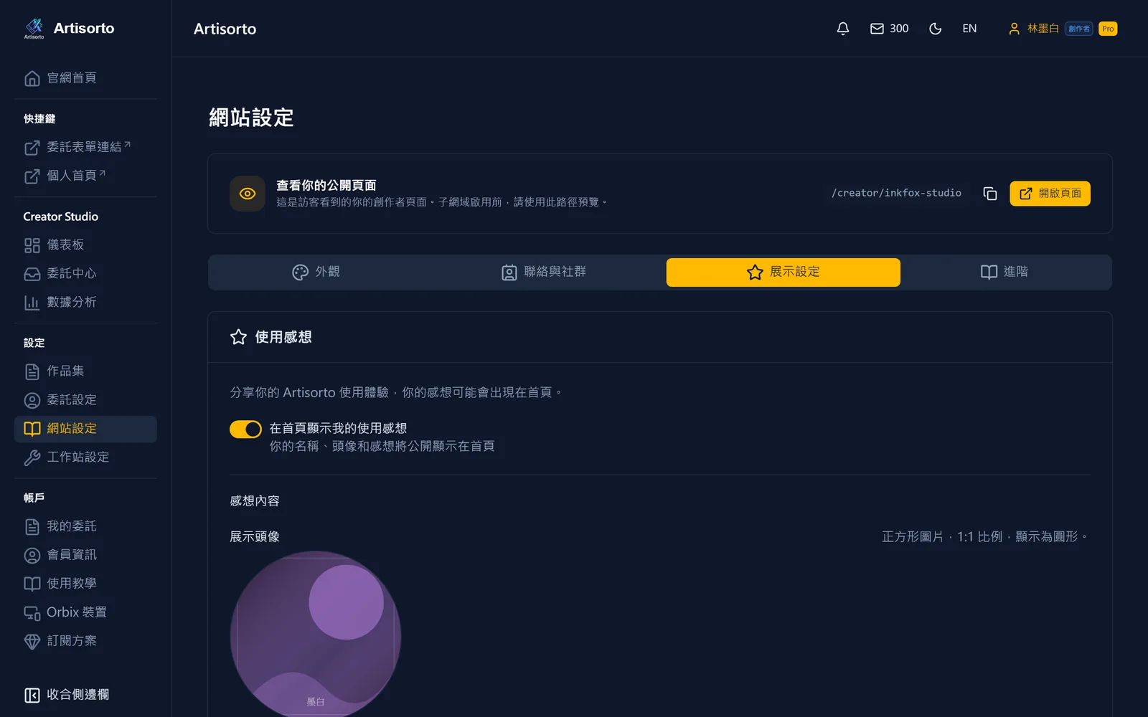Open Orbix 裝置
Image resolution: width=1148 pixels, height=717 pixels.
coord(85,612)
